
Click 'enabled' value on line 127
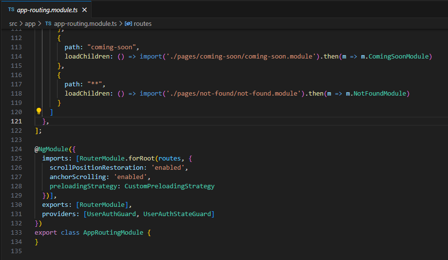(x=130, y=177)
